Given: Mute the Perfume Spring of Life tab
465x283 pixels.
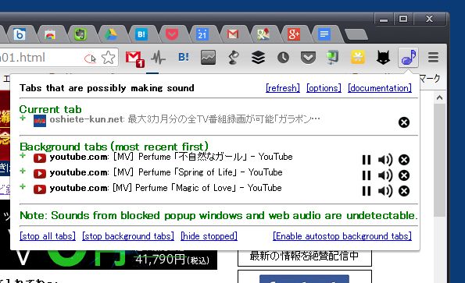Looking at the screenshot, I should coord(385,175).
